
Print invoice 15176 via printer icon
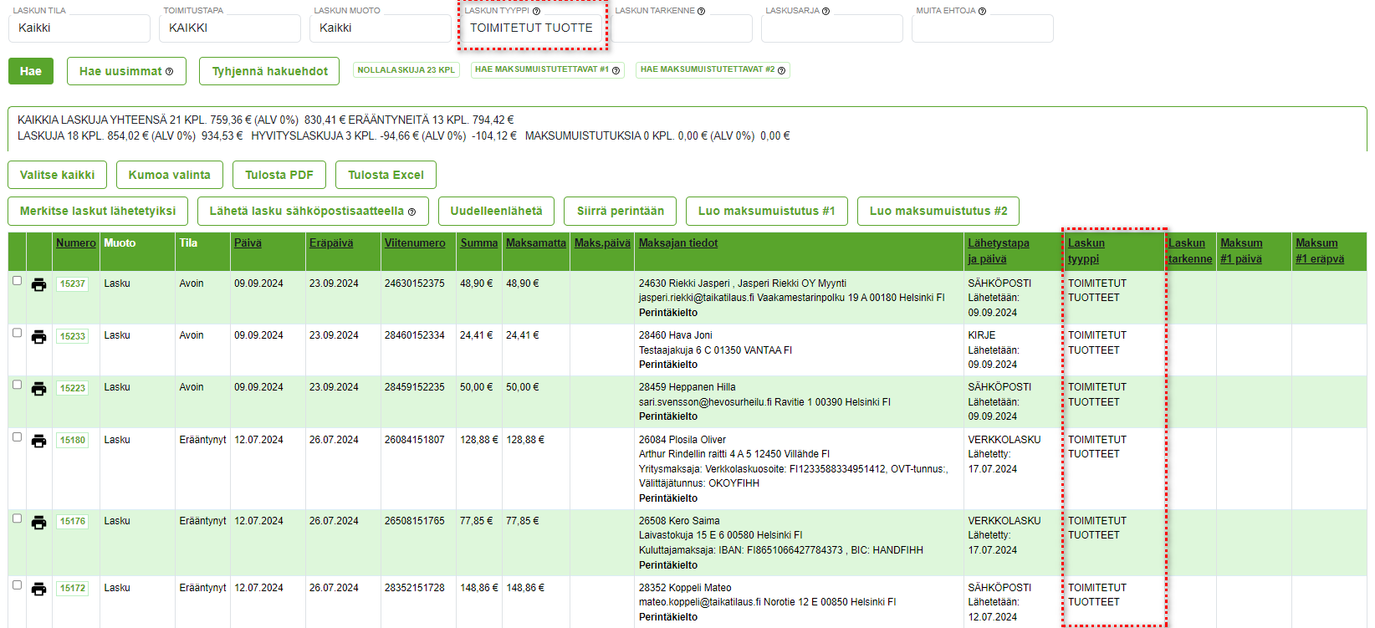click(x=38, y=523)
